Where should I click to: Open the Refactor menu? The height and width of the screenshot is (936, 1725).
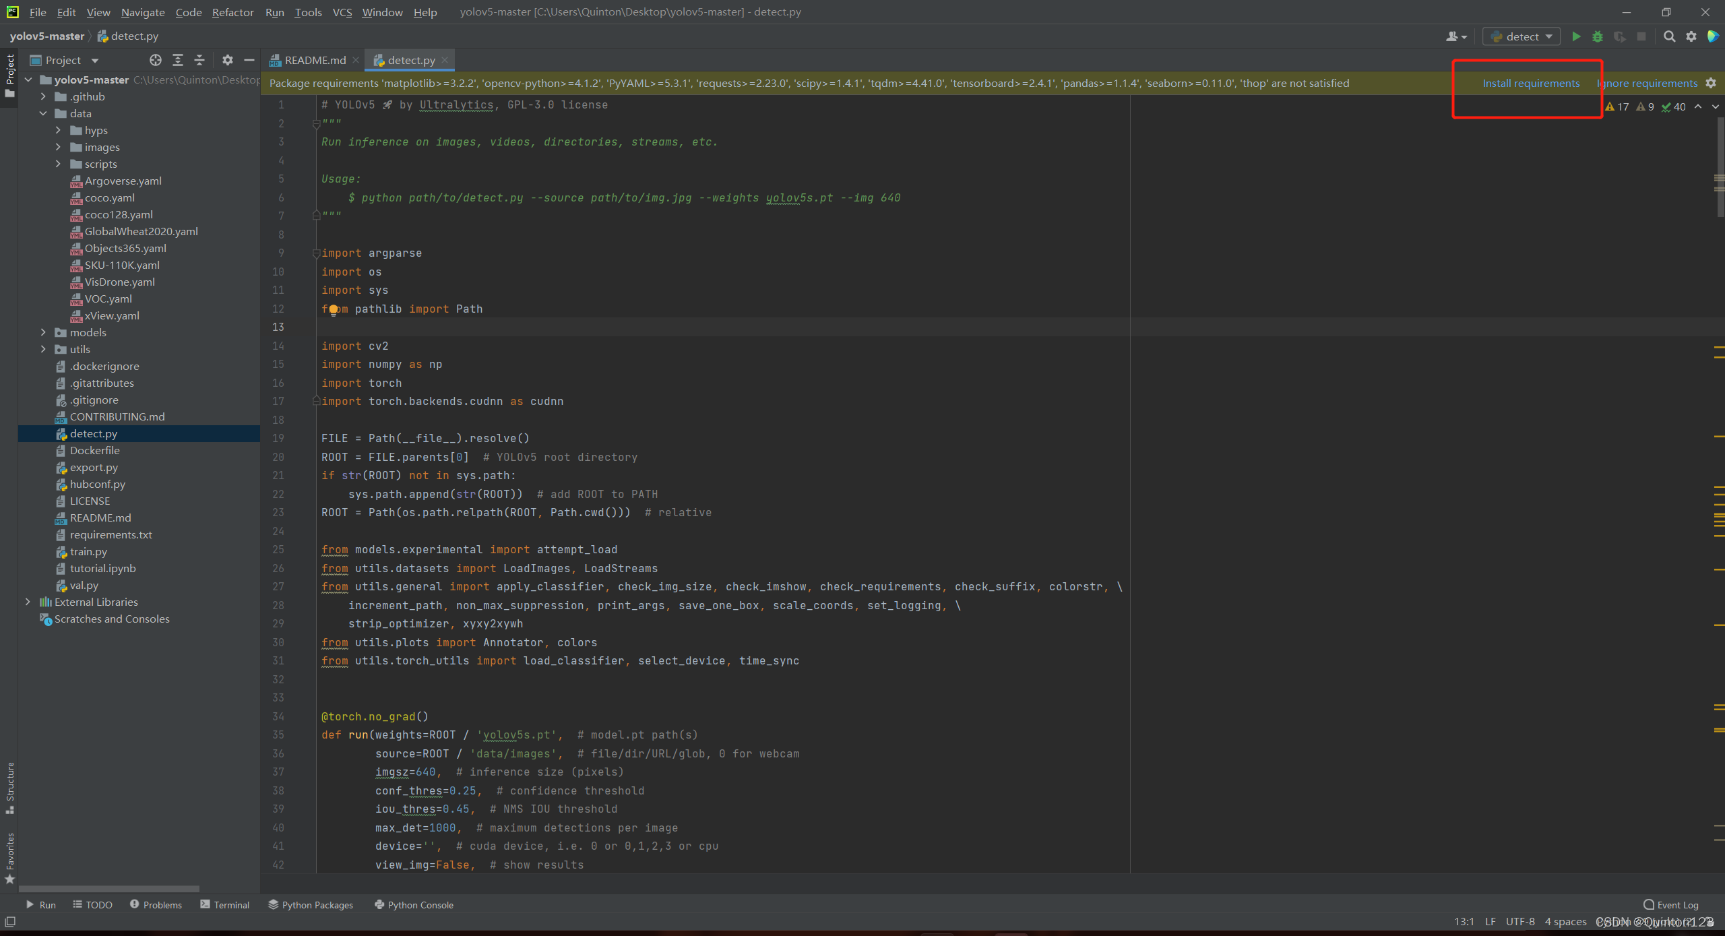pos(232,12)
